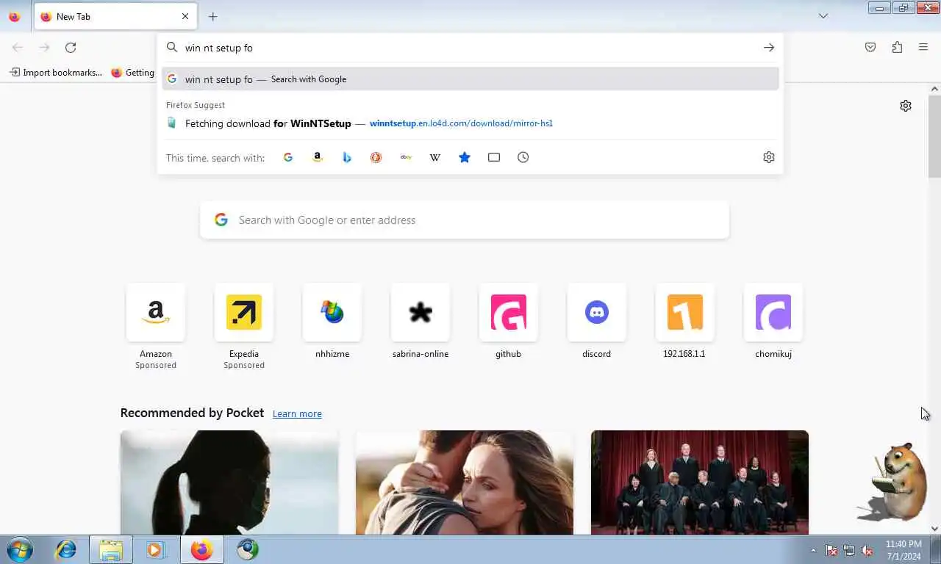Select Wikipedia one-off search icon
941x564 pixels.
click(435, 157)
